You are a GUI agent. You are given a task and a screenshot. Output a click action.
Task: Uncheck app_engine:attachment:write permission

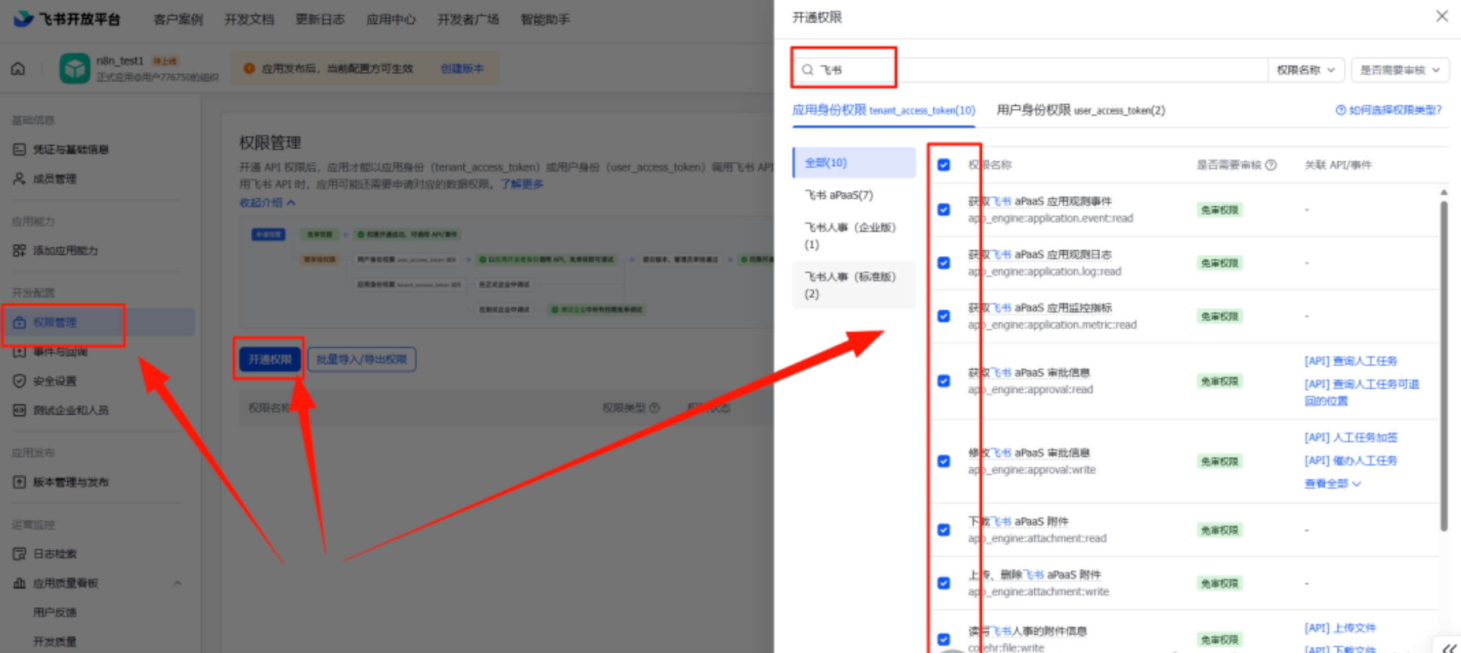click(x=944, y=583)
